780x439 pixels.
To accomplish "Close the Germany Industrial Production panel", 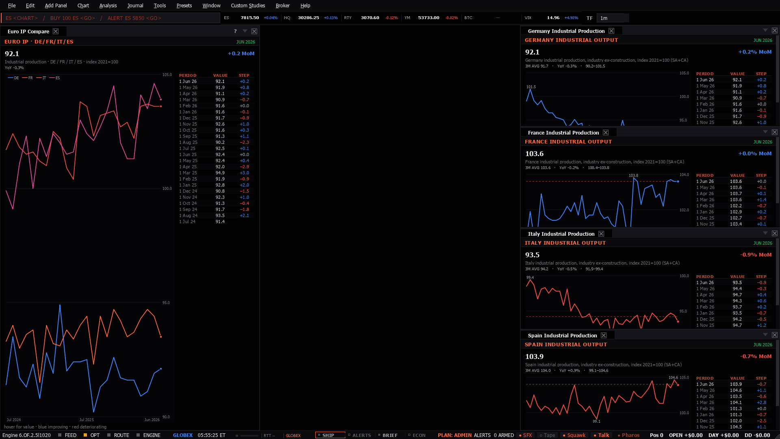I will 775,30.
